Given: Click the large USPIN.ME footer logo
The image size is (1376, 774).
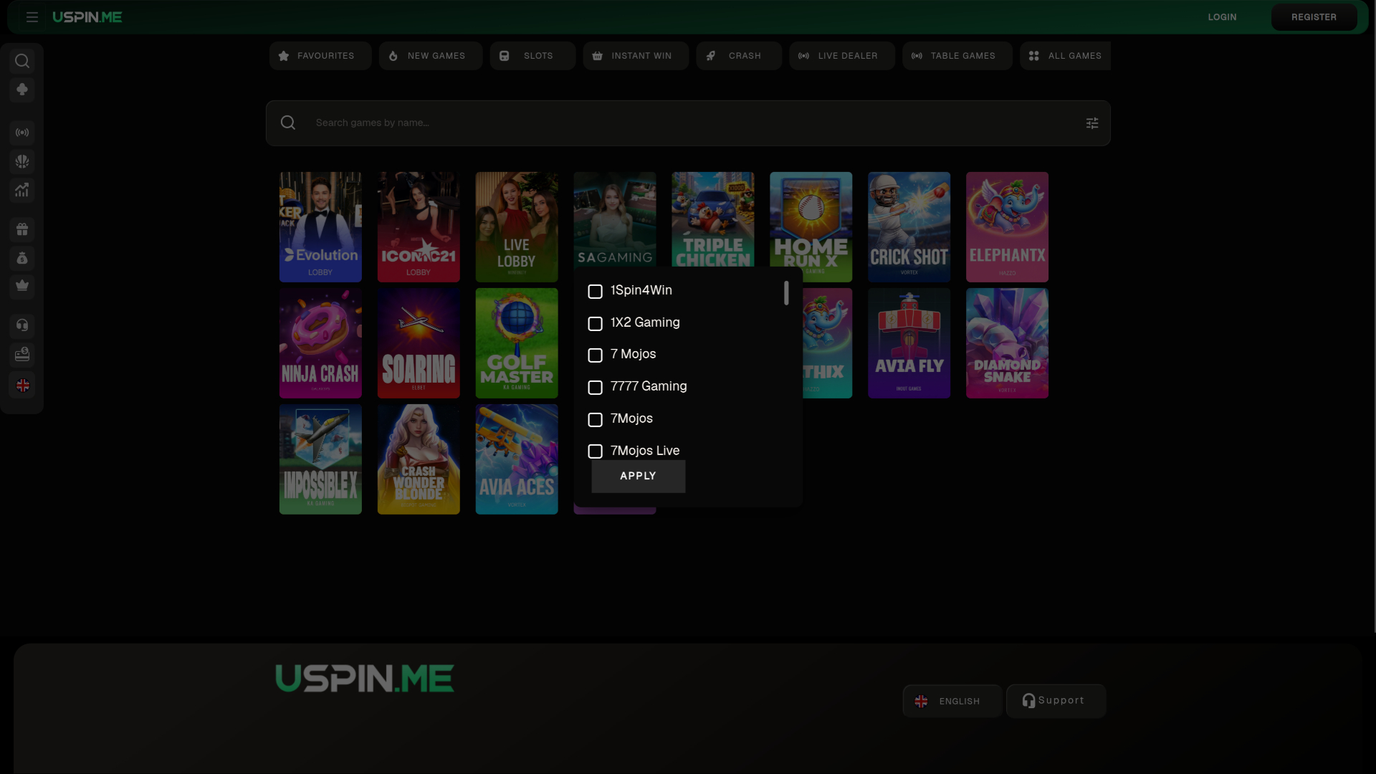Looking at the screenshot, I should (365, 678).
